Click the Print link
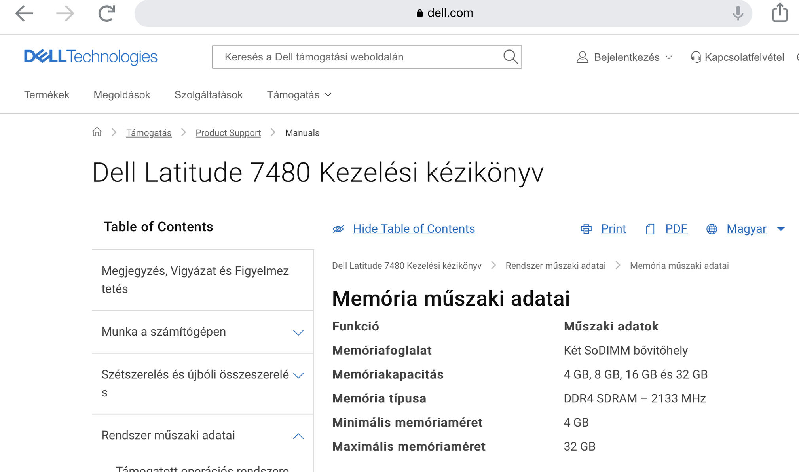Screen dimensions: 799x472 (613, 229)
